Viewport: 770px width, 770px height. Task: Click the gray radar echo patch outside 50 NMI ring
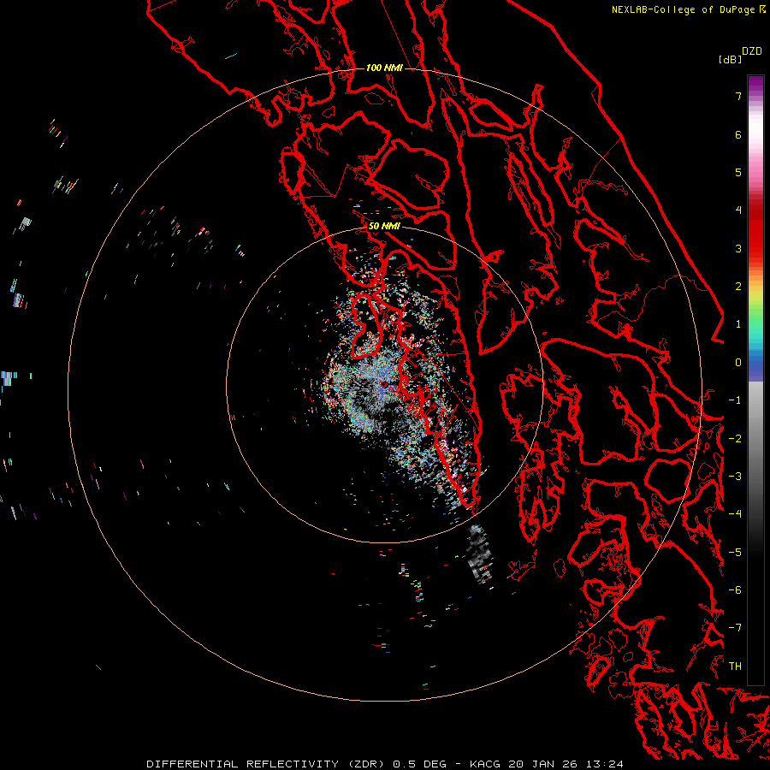tap(479, 554)
